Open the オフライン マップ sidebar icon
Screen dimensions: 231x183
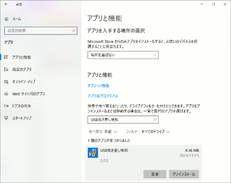[6, 81]
